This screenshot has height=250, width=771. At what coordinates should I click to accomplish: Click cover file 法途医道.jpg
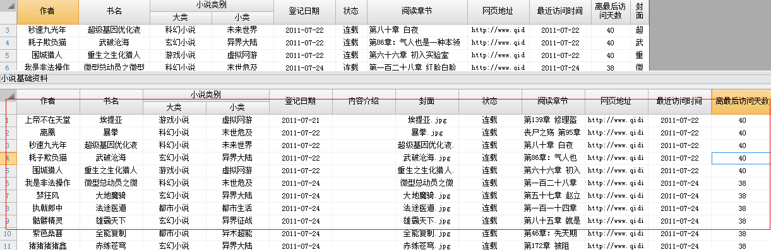pyautogui.click(x=427, y=208)
